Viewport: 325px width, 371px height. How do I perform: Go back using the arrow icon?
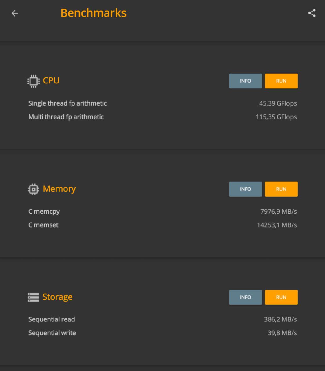pyautogui.click(x=15, y=13)
